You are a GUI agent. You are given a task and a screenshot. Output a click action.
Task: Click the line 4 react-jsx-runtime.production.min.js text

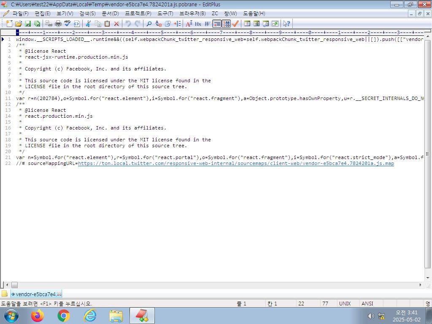[76, 57]
